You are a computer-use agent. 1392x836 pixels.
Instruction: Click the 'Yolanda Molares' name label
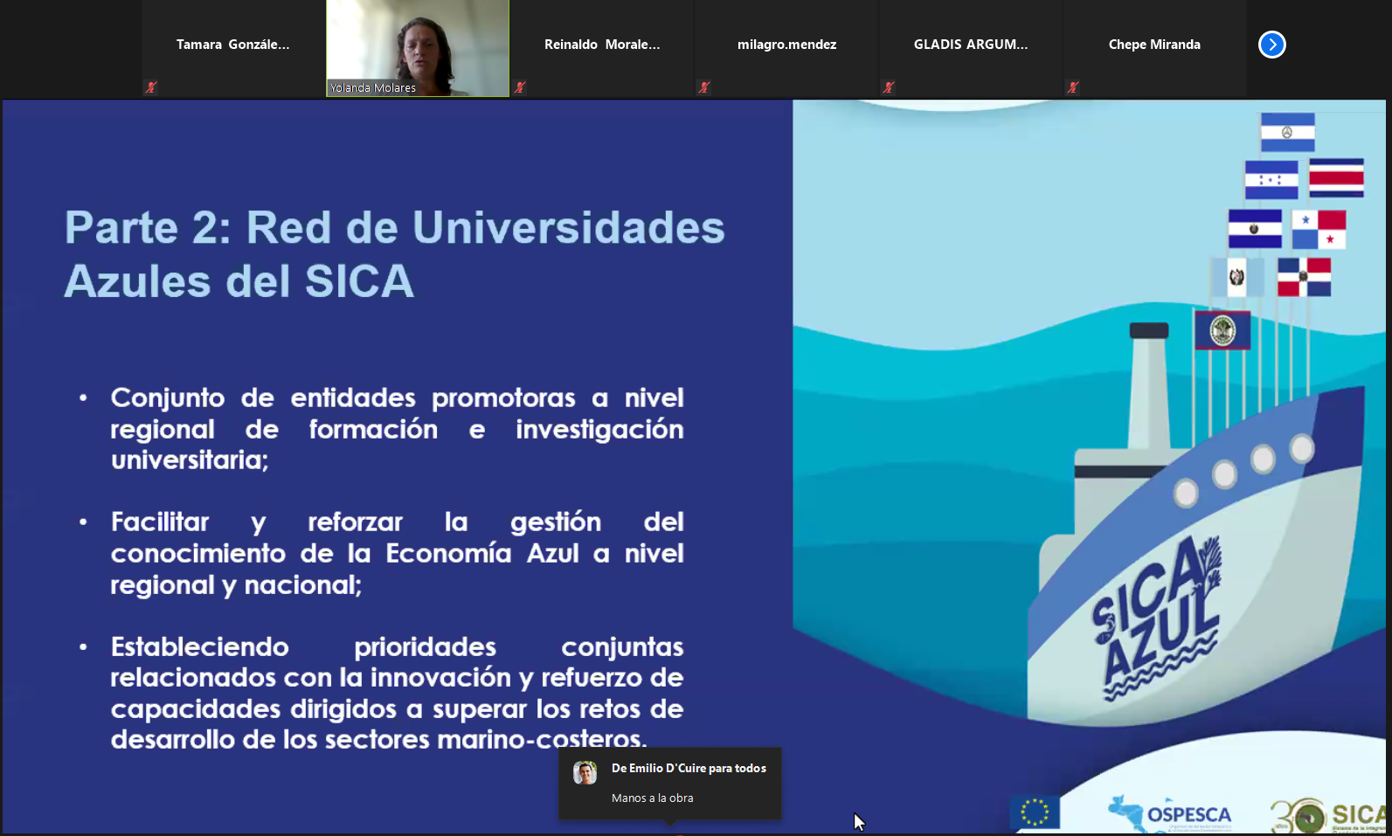tap(373, 88)
